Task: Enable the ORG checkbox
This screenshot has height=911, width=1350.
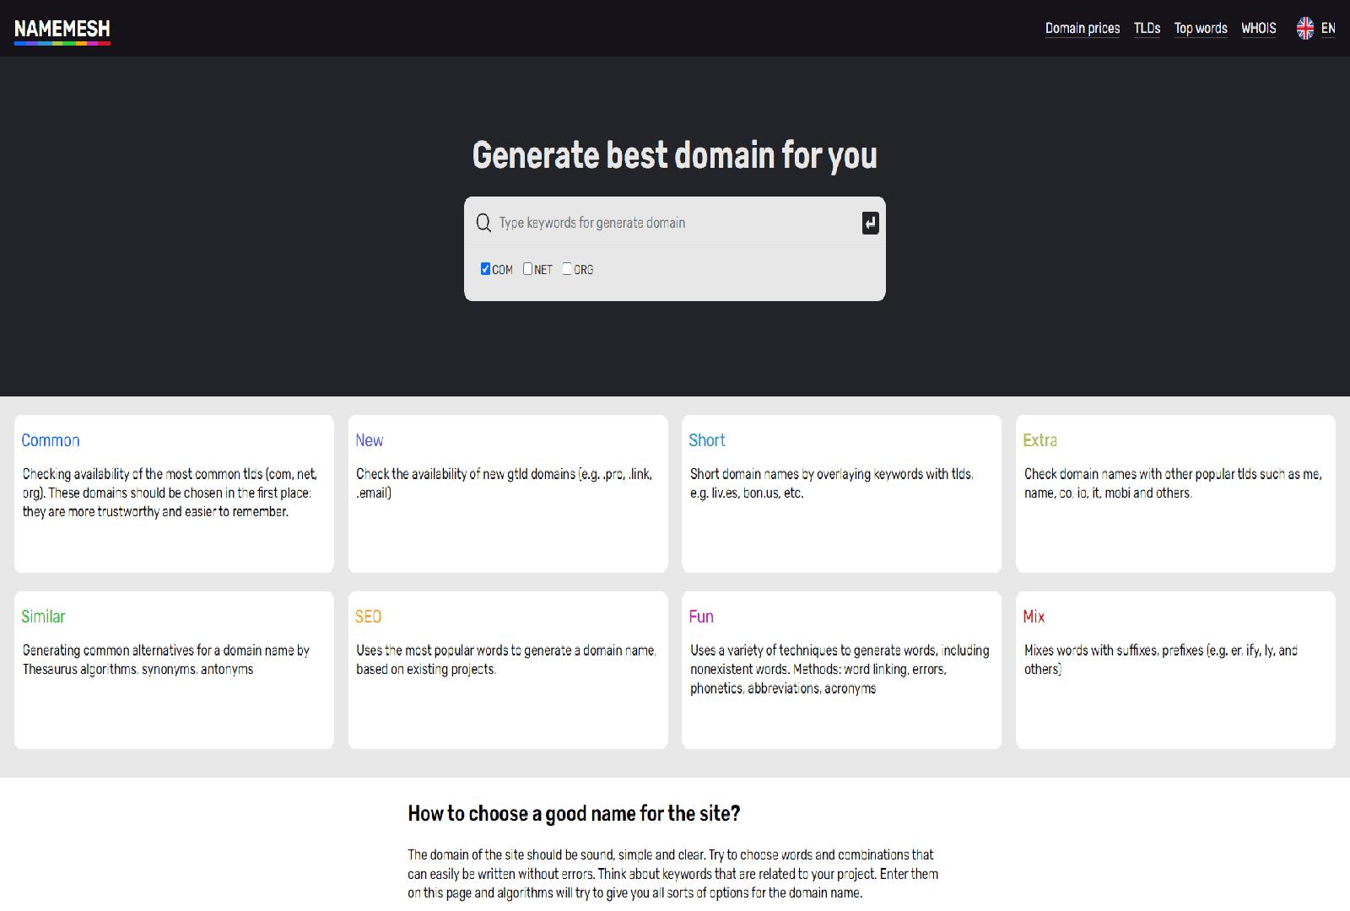Action: (x=567, y=269)
